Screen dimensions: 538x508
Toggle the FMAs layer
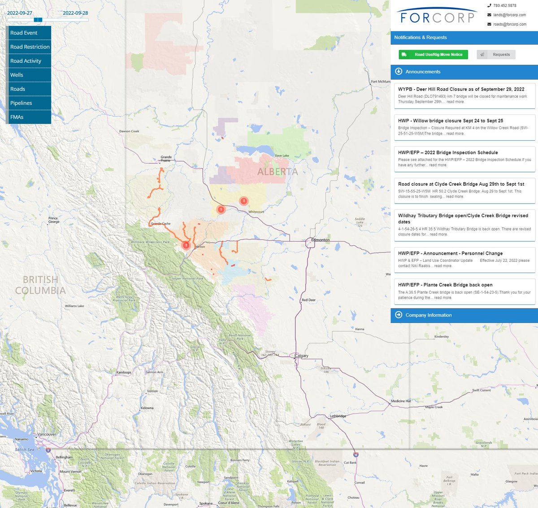click(x=29, y=117)
